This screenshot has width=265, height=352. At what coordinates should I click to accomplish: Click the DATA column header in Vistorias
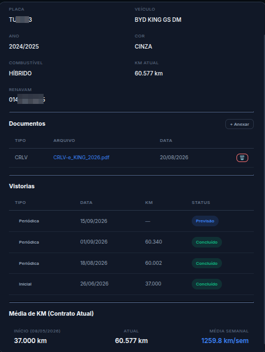(x=86, y=202)
